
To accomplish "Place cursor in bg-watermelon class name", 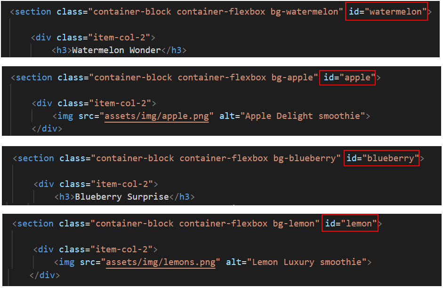I will pos(304,12).
